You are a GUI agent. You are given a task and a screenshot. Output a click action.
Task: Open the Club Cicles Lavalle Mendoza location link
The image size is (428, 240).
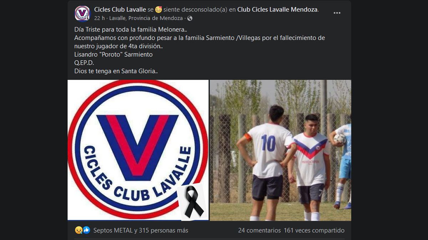[277, 10]
